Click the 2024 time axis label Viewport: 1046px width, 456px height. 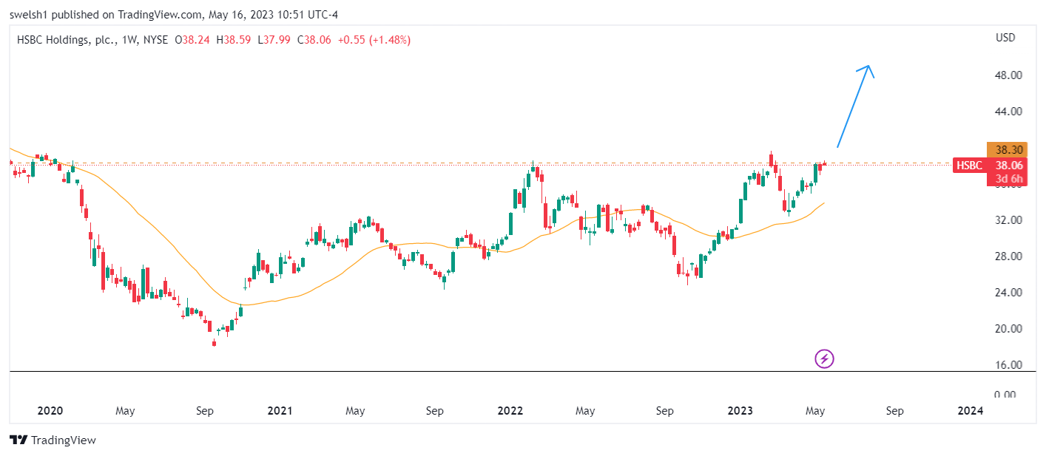point(970,411)
